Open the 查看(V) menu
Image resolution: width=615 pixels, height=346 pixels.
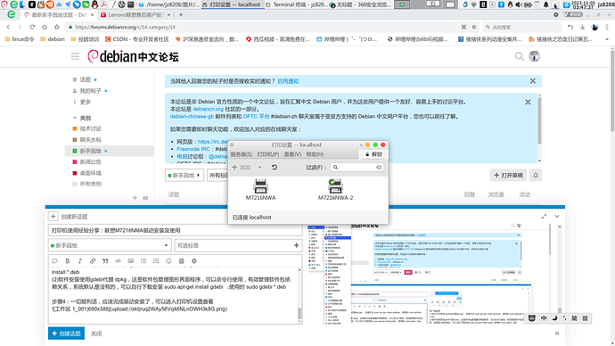pos(292,154)
